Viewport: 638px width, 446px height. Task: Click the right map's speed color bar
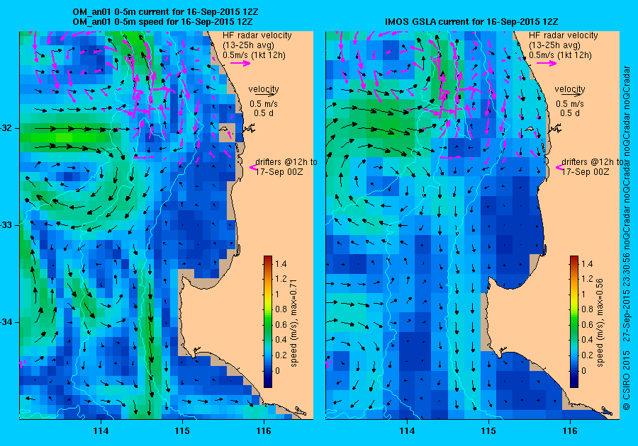(573, 321)
